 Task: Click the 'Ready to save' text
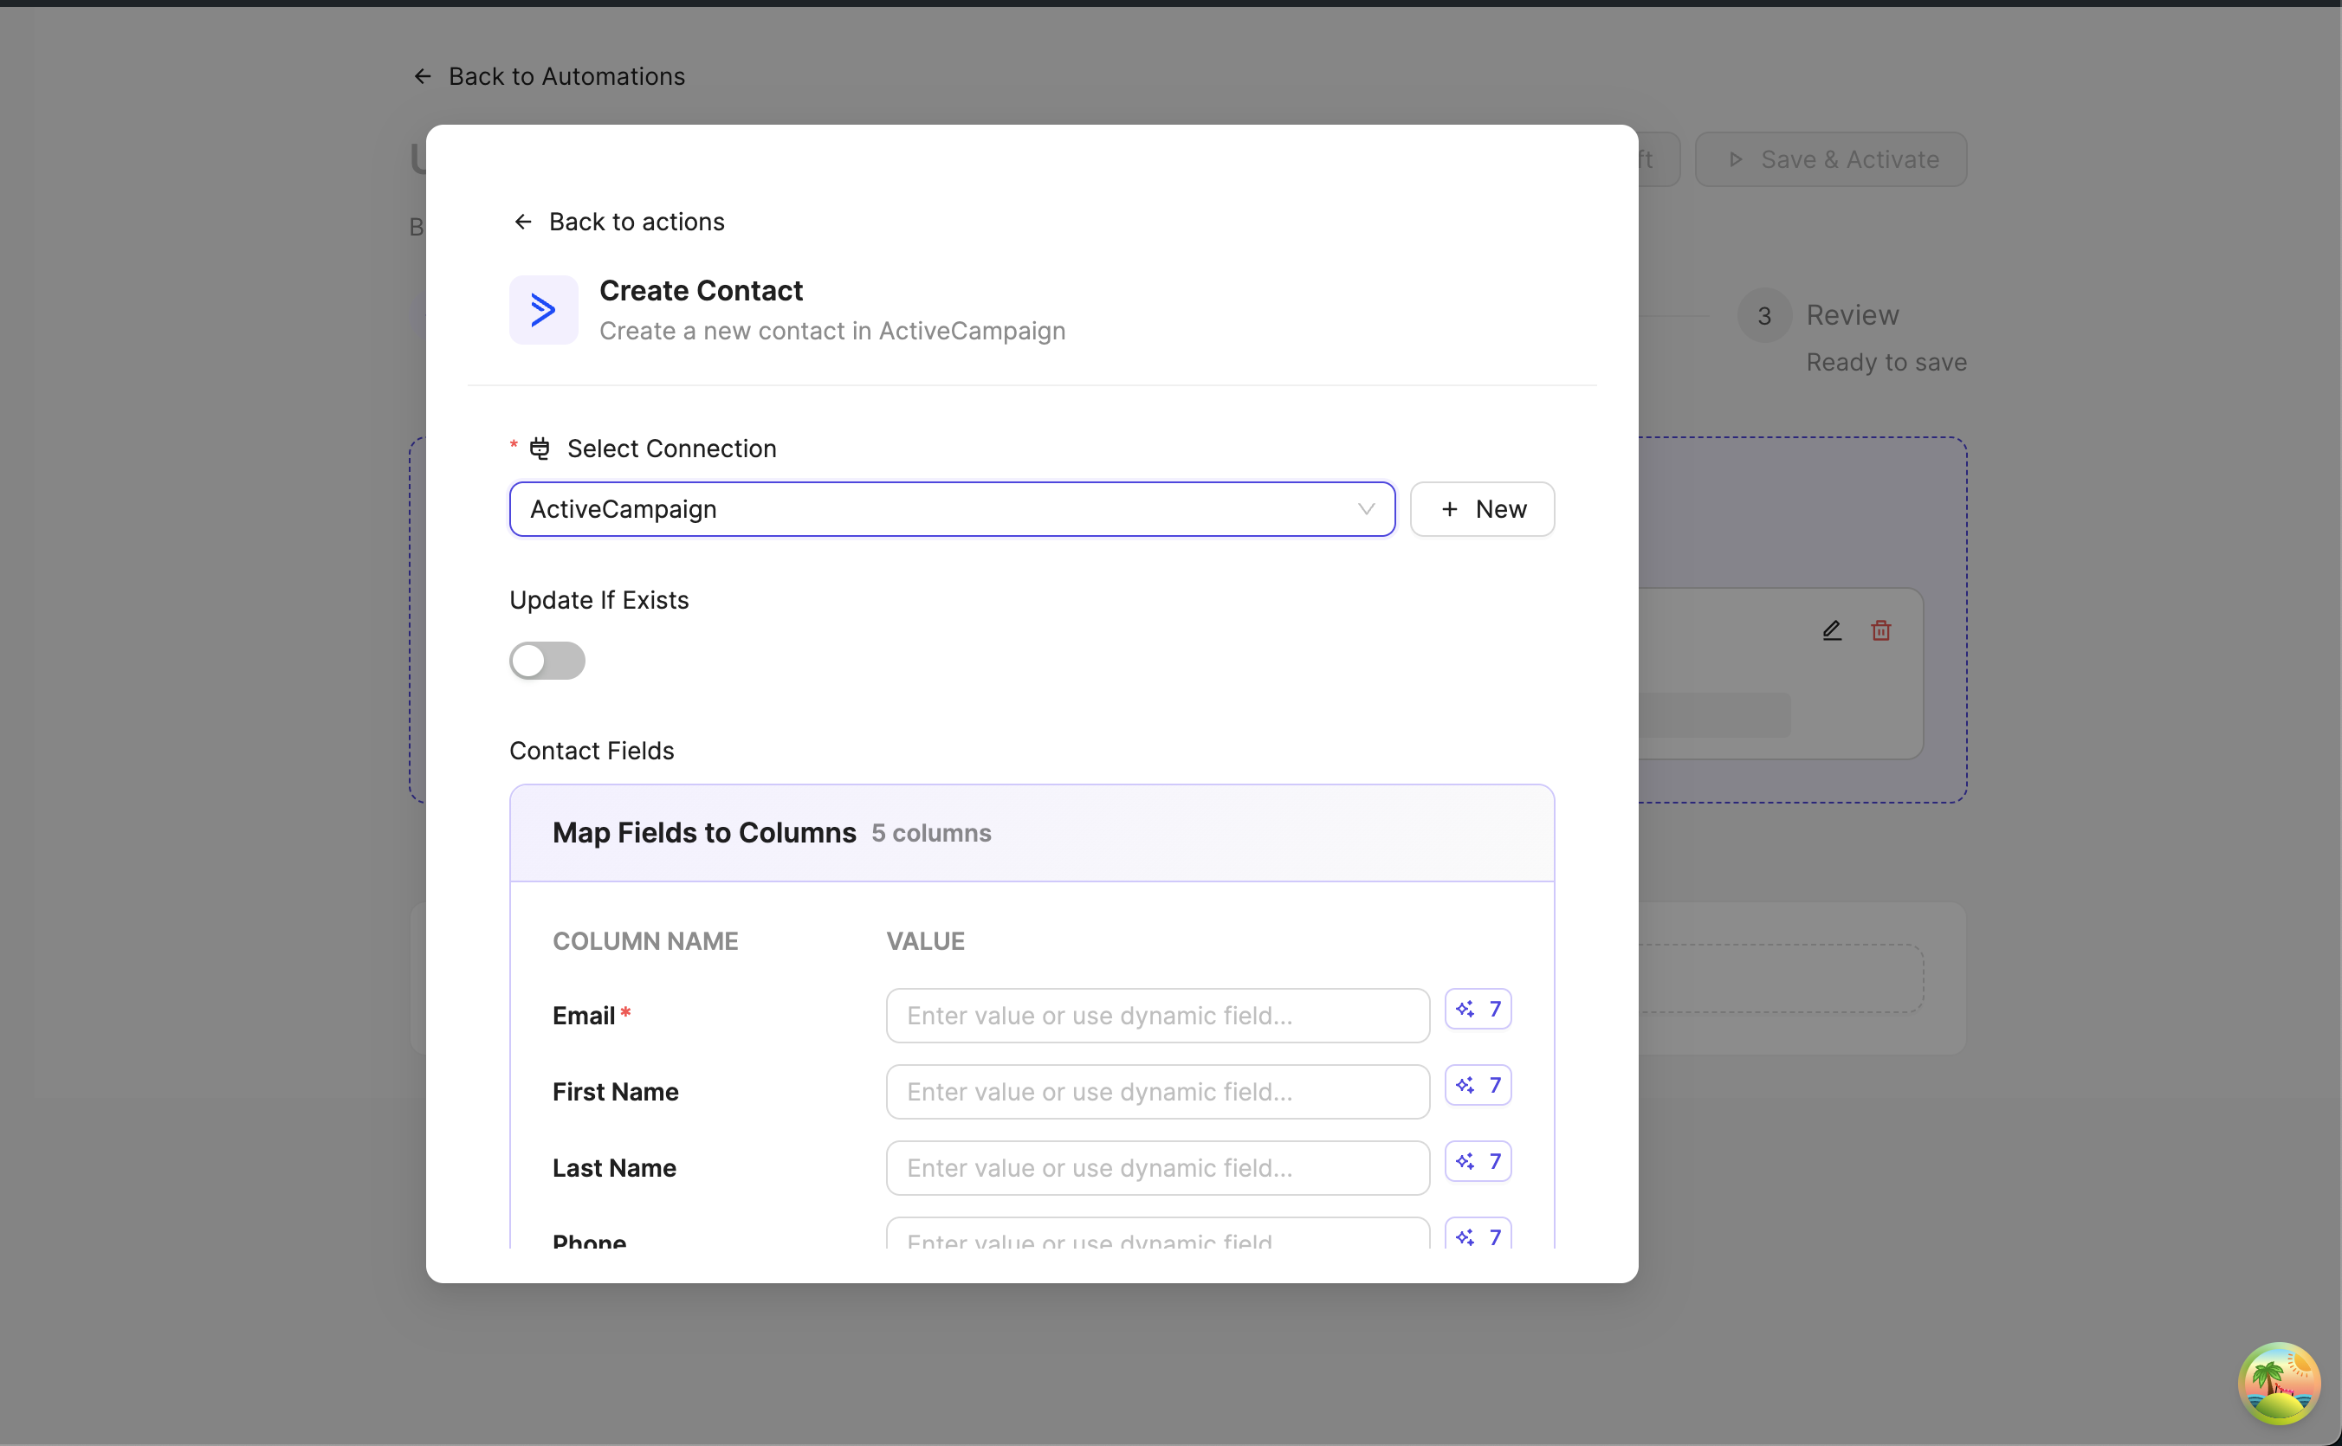1886,363
